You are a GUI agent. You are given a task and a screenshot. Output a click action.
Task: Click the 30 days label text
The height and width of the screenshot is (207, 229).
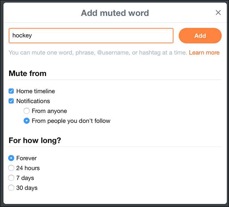pyautogui.click(x=27, y=188)
